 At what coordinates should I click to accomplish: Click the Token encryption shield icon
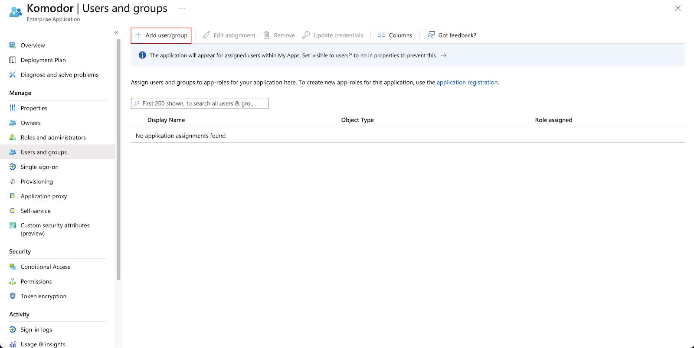13,296
